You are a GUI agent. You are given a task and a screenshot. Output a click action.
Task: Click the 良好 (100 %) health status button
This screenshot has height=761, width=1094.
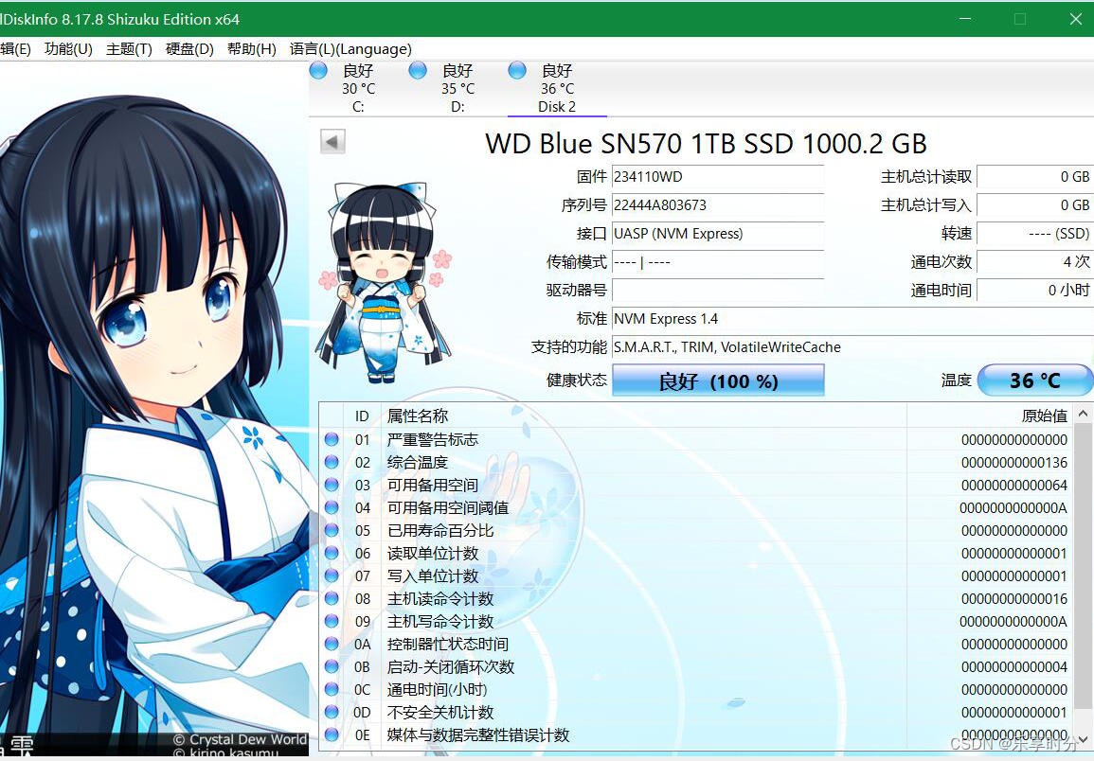point(717,380)
